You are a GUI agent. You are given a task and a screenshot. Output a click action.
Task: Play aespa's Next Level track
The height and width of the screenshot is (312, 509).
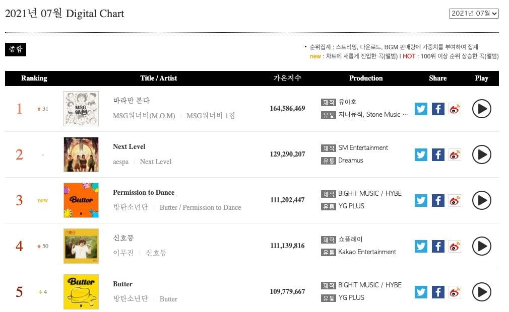click(x=481, y=154)
